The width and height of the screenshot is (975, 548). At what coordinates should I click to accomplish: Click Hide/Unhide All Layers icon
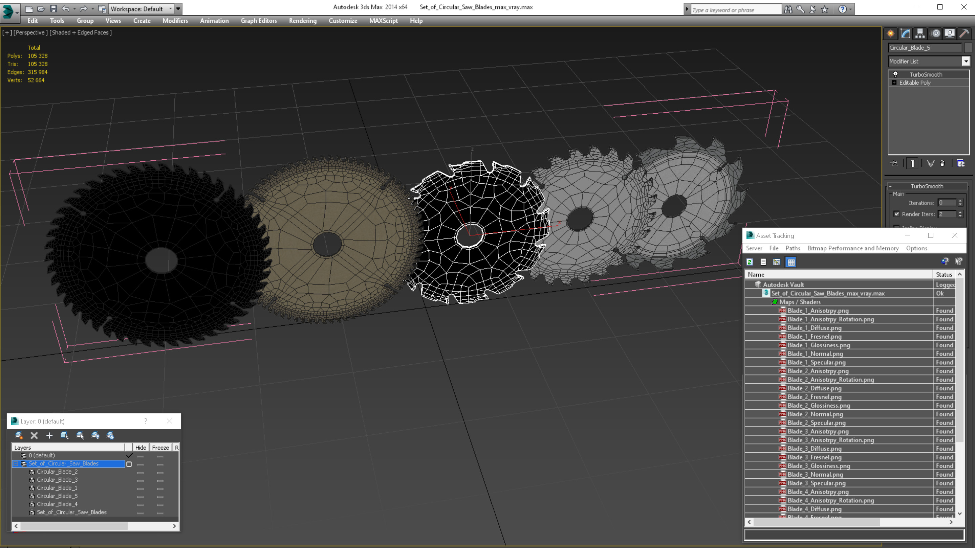95,435
